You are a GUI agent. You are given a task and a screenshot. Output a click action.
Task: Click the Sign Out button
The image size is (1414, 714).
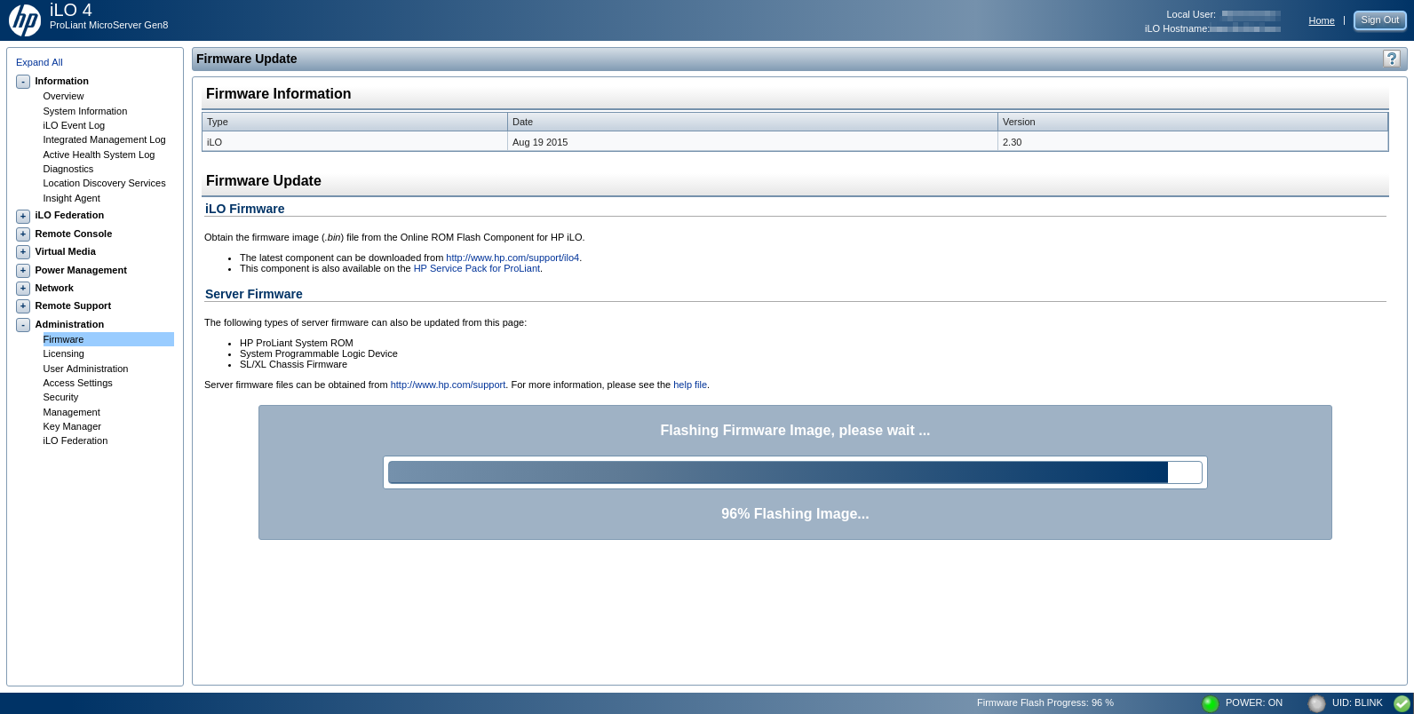pos(1379,20)
